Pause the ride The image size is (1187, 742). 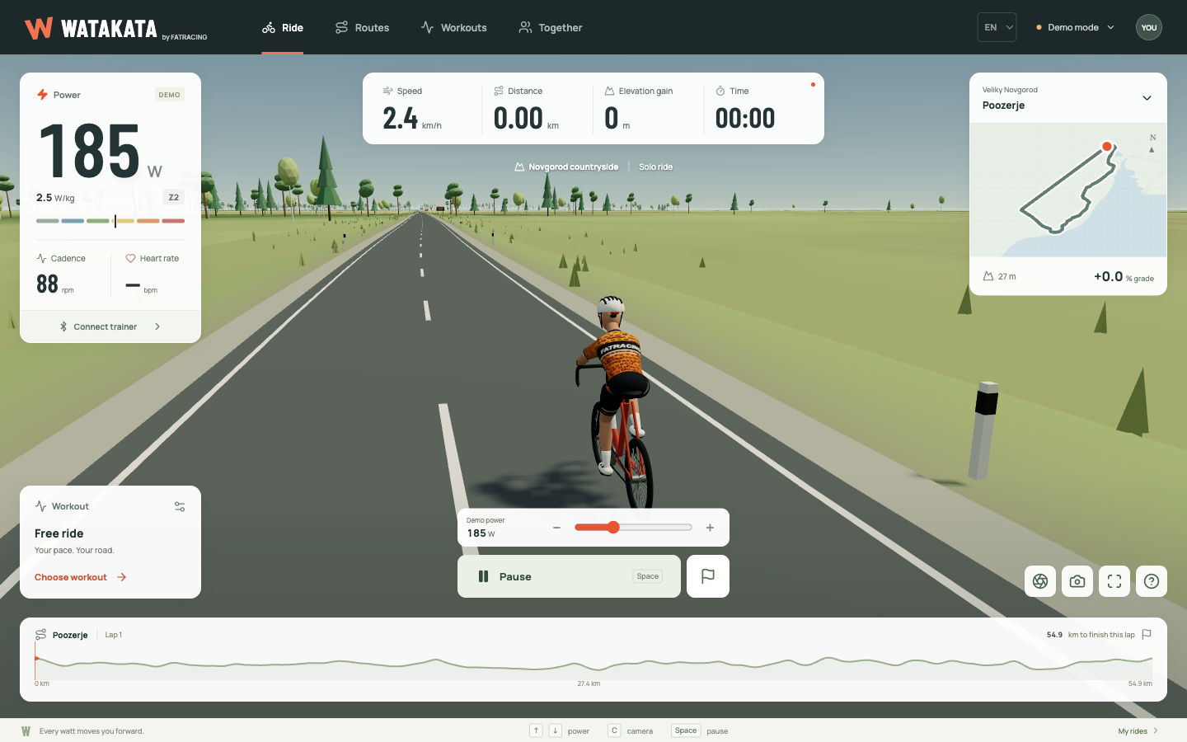[x=569, y=576]
